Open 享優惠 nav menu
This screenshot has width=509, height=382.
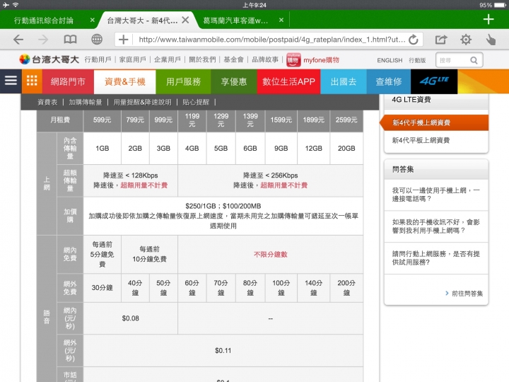tap(234, 81)
